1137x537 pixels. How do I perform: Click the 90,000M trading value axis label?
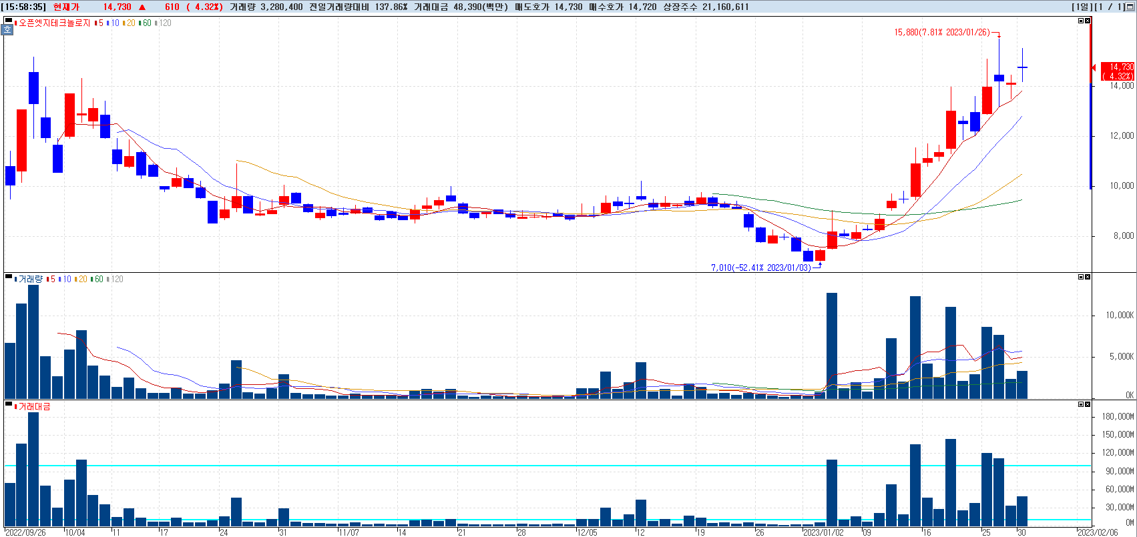tap(1120, 470)
